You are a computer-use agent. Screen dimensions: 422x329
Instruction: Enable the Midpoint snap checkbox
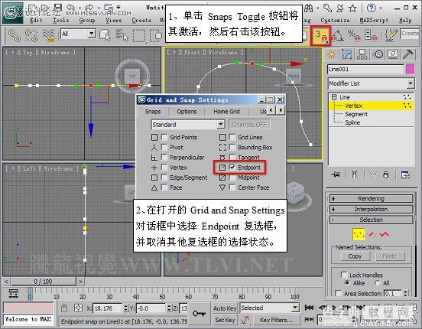[x=232, y=178]
